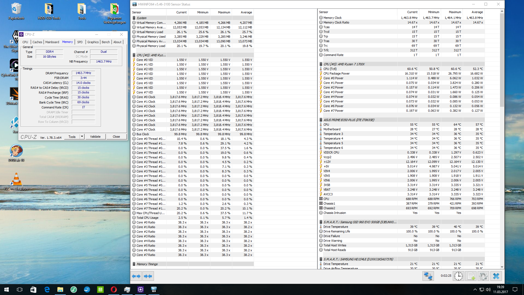Open remote monitoring network computers icon
The image size is (524, 295).
pos(428,276)
